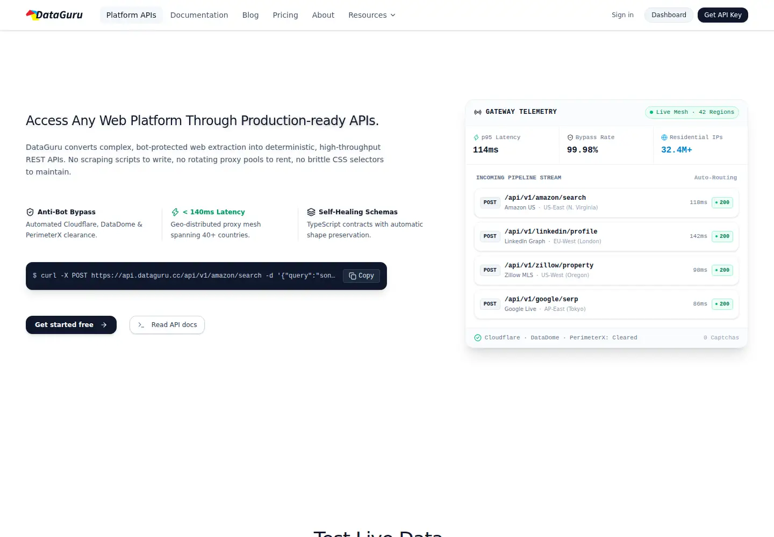This screenshot has width=774, height=537.
Task: Open the Pricing page
Action: point(285,15)
